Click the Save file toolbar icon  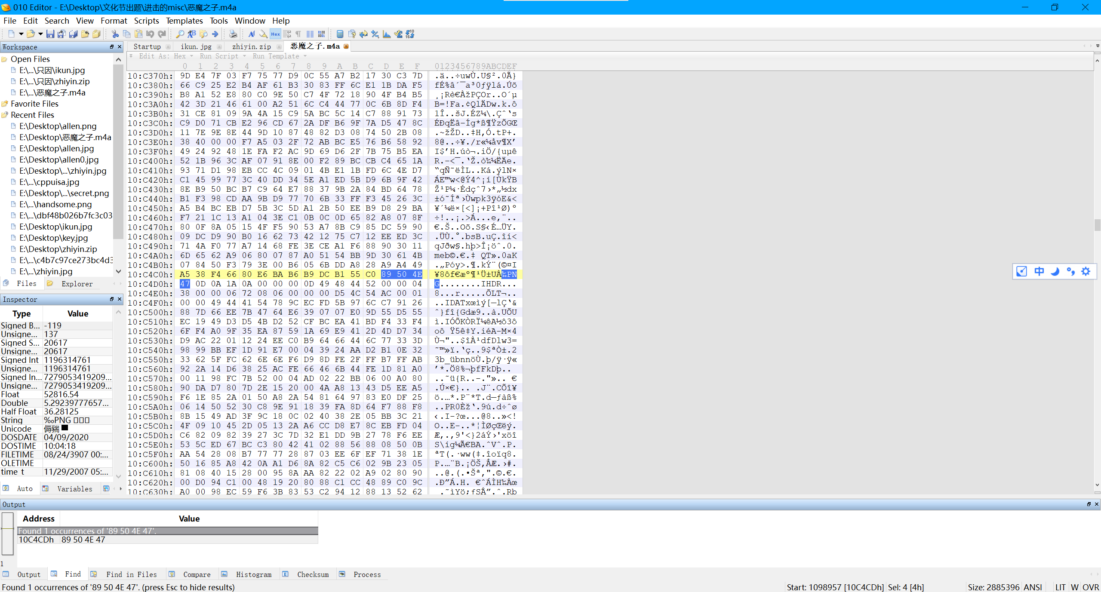pyautogui.click(x=50, y=34)
